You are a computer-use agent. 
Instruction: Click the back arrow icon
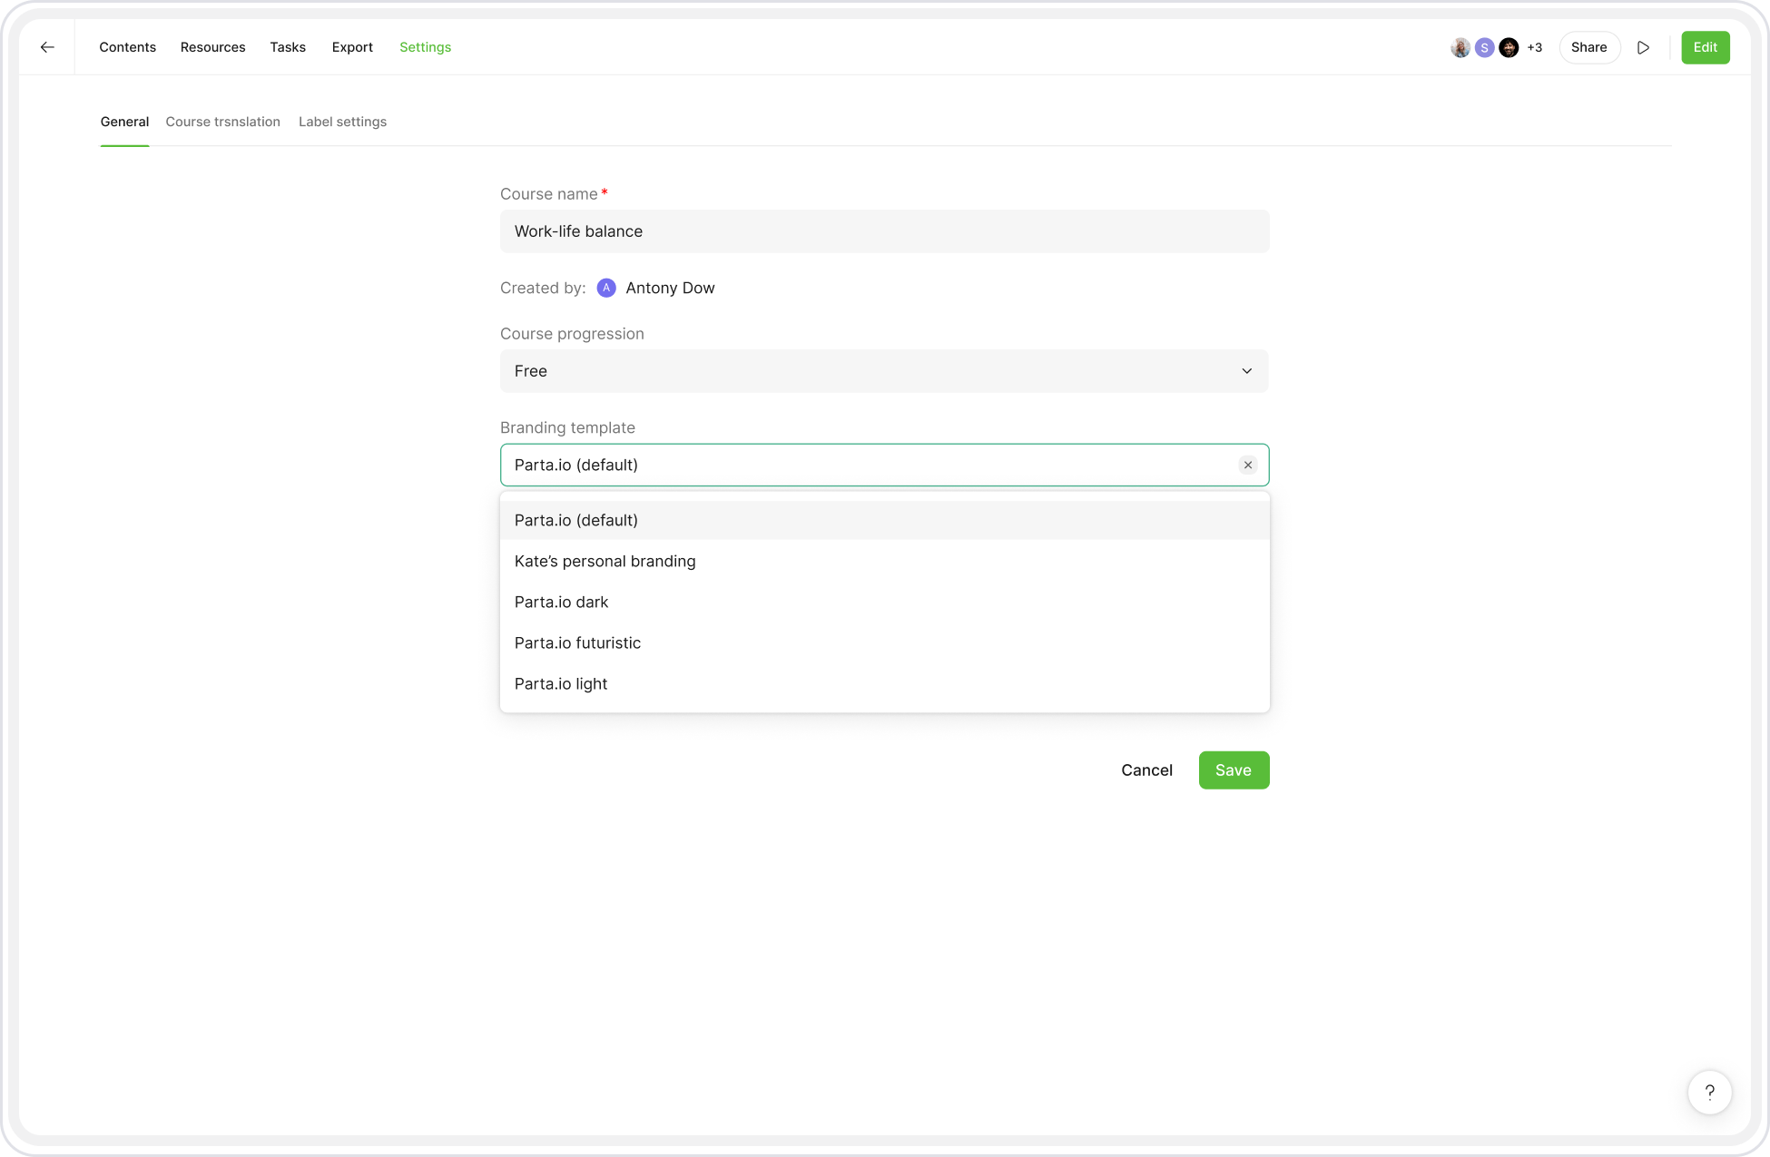[47, 47]
